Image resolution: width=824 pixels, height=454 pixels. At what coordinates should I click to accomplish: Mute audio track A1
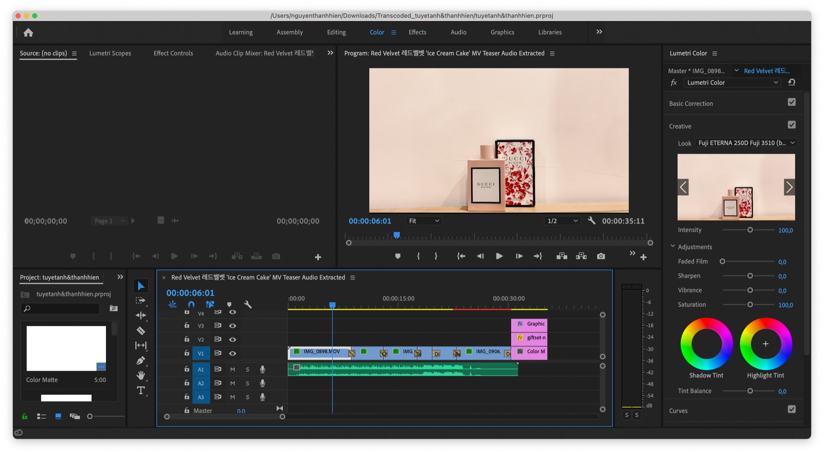(232, 370)
